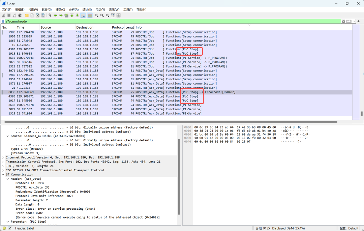Viewport: 364px width, 231px height.
Task: Select packet 4383 PLC Stop job row
Action: click(176, 49)
